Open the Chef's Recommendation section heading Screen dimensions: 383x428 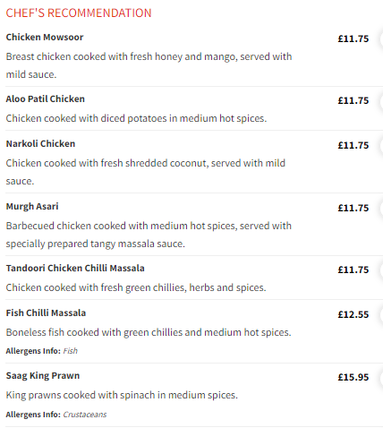79,13
